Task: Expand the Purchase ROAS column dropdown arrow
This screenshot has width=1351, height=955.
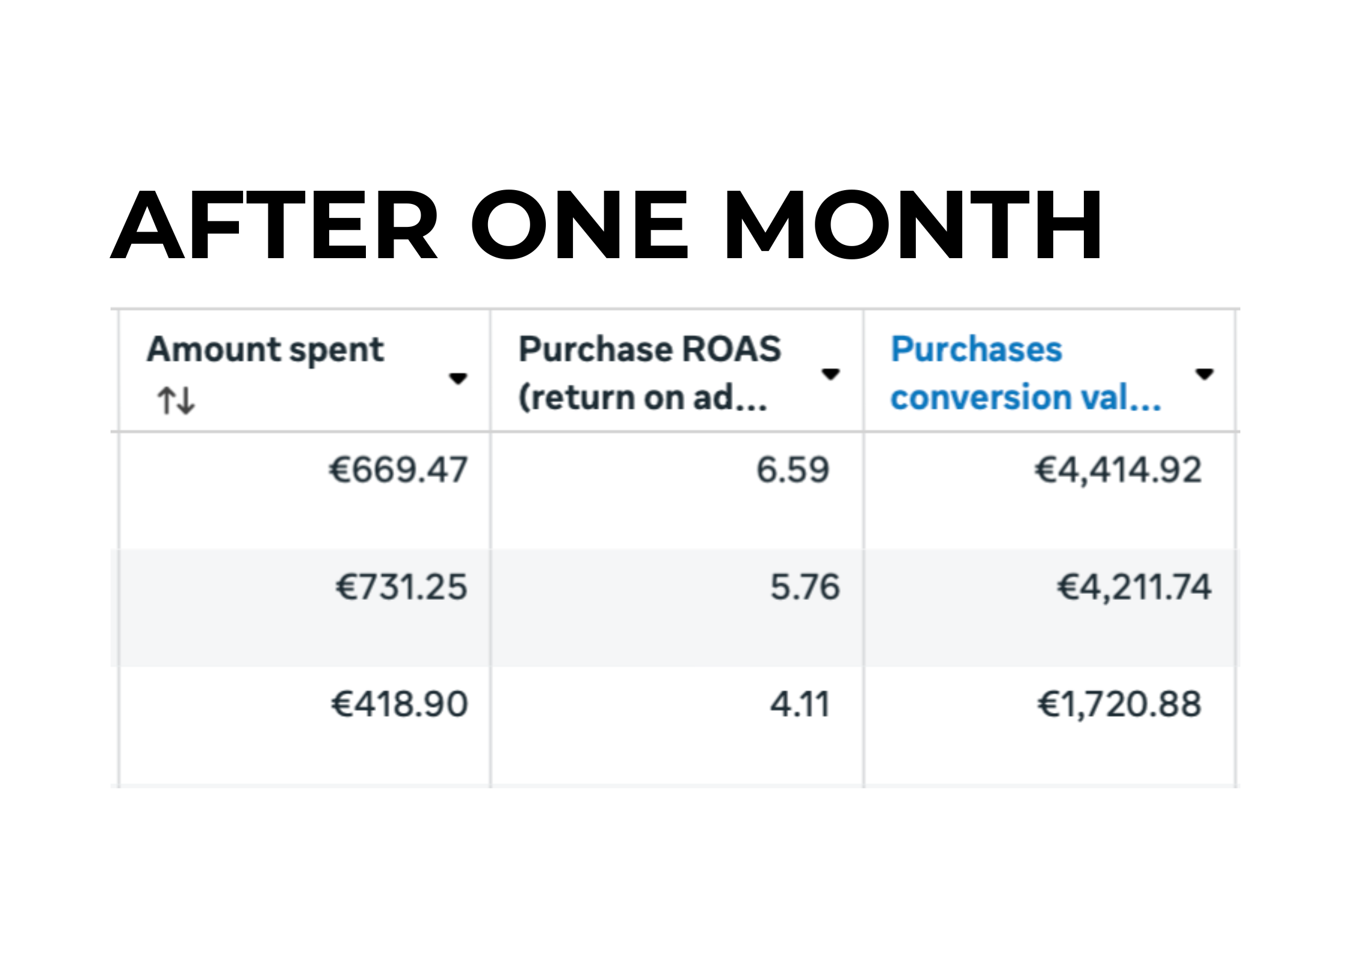Action: (x=830, y=374)
